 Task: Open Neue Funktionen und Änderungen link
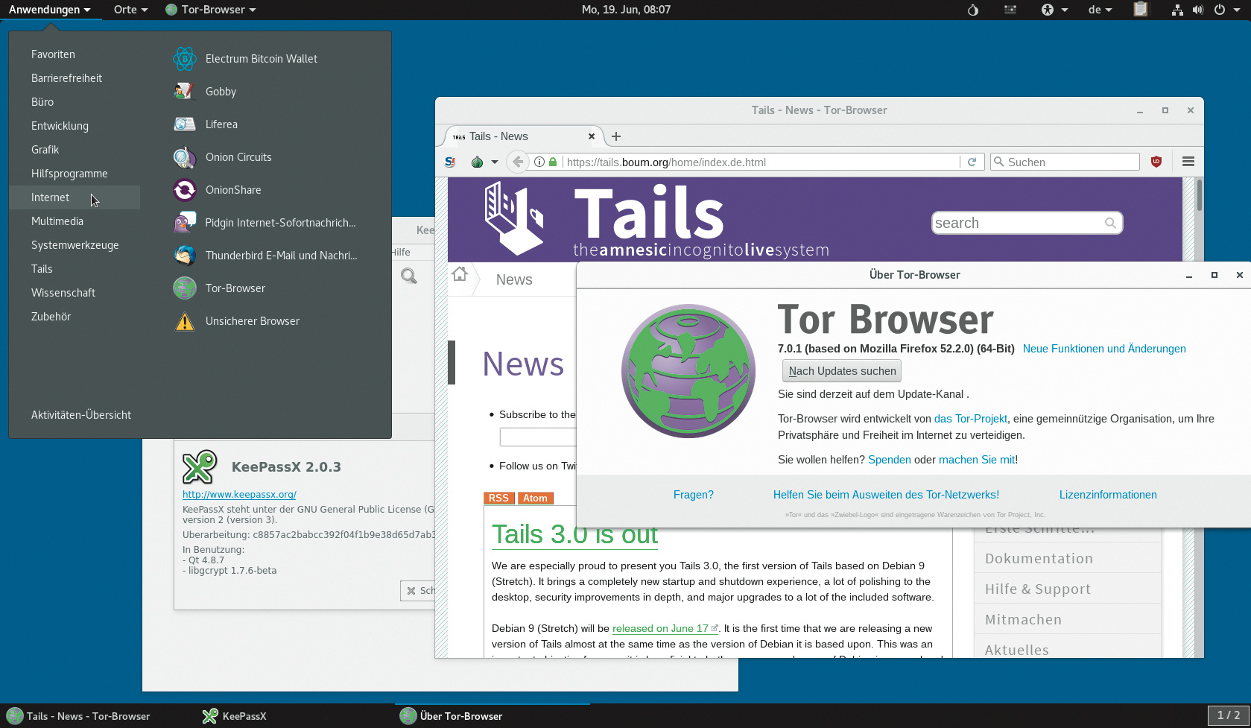(1104, 349)
